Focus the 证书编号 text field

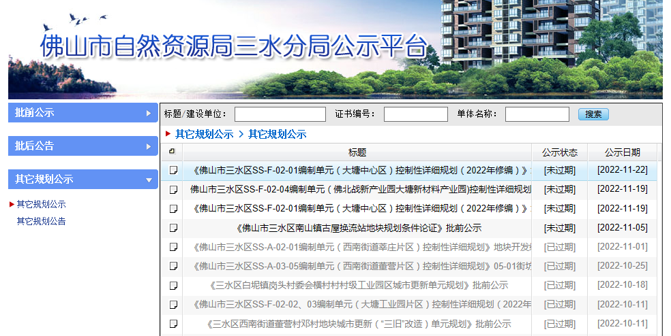415,114
